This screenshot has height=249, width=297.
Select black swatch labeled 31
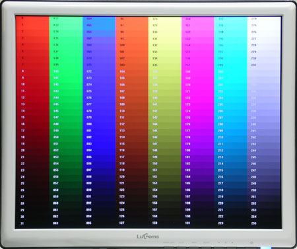(x=32, y=223)
